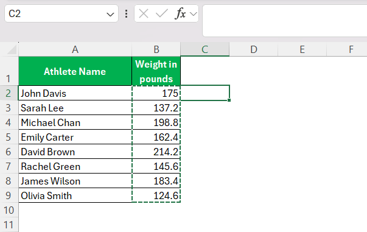Click the Athlete Name header cell
Image resolution: width=367 pixels, height=232 pixels.
(75, 71)
